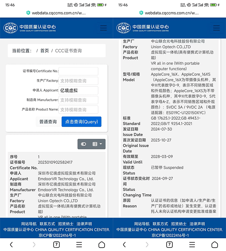Tap browser forward arrow on left phone
Image resolution: width=226 pixels, height=251 pixels.
(x=34, y=245)
